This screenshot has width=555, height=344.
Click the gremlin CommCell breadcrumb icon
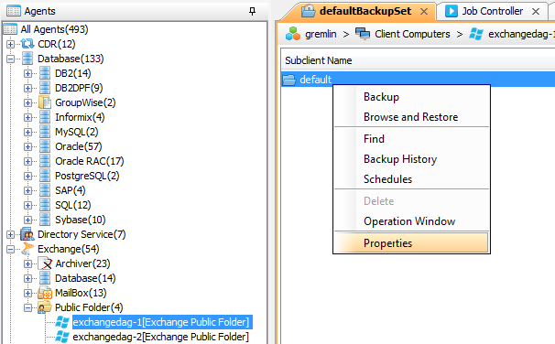pyautogui.click(x=293, y=34)
